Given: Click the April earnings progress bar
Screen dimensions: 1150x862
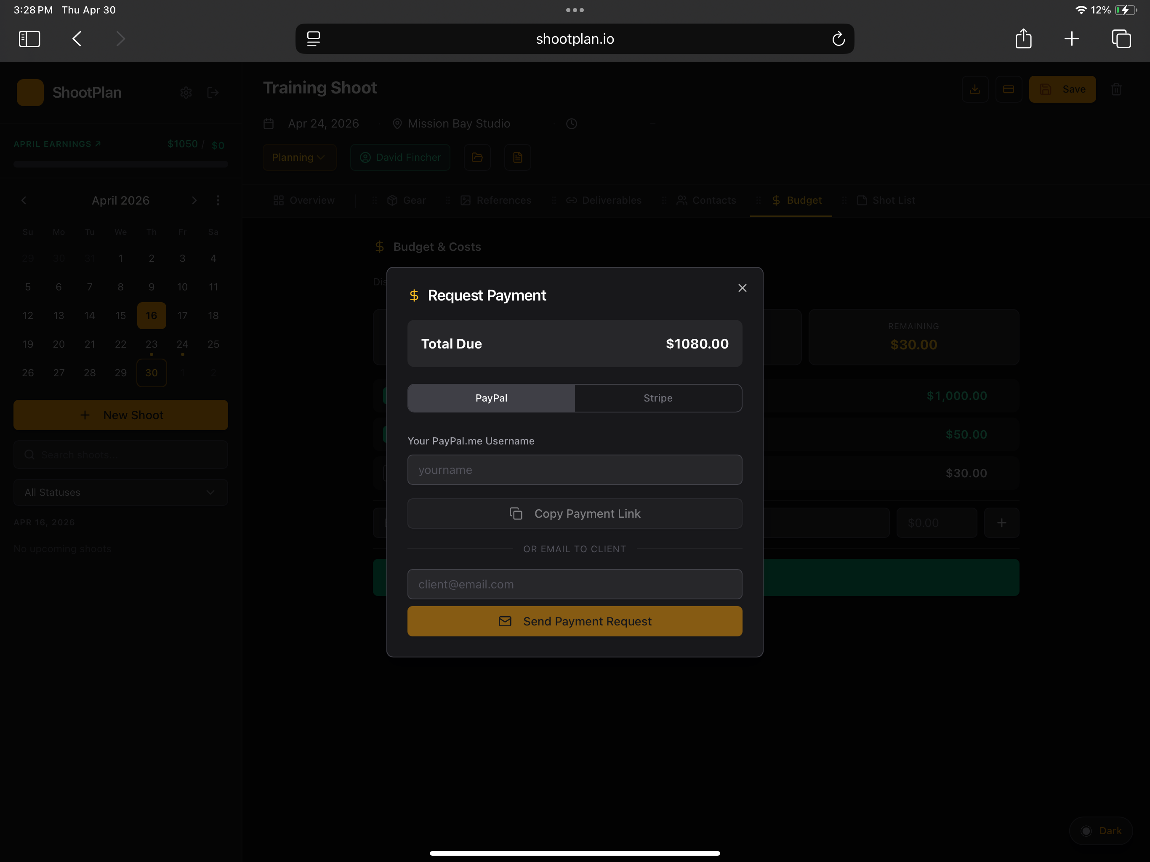Looking at the screenshot, I should coord(121,164).
